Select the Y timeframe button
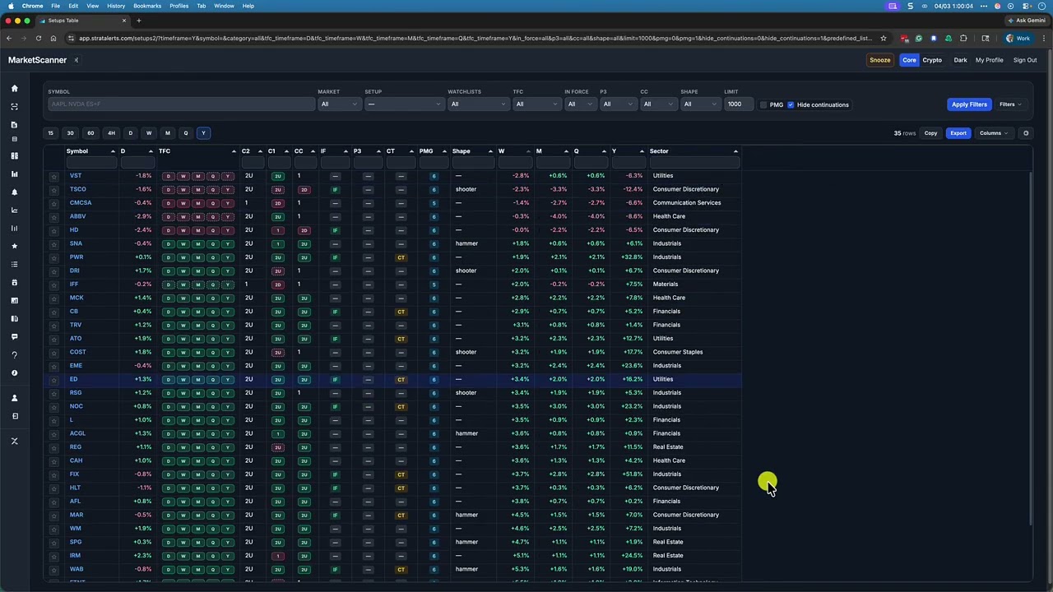This screenshot has height=592, width=1053. click(203, 133)
